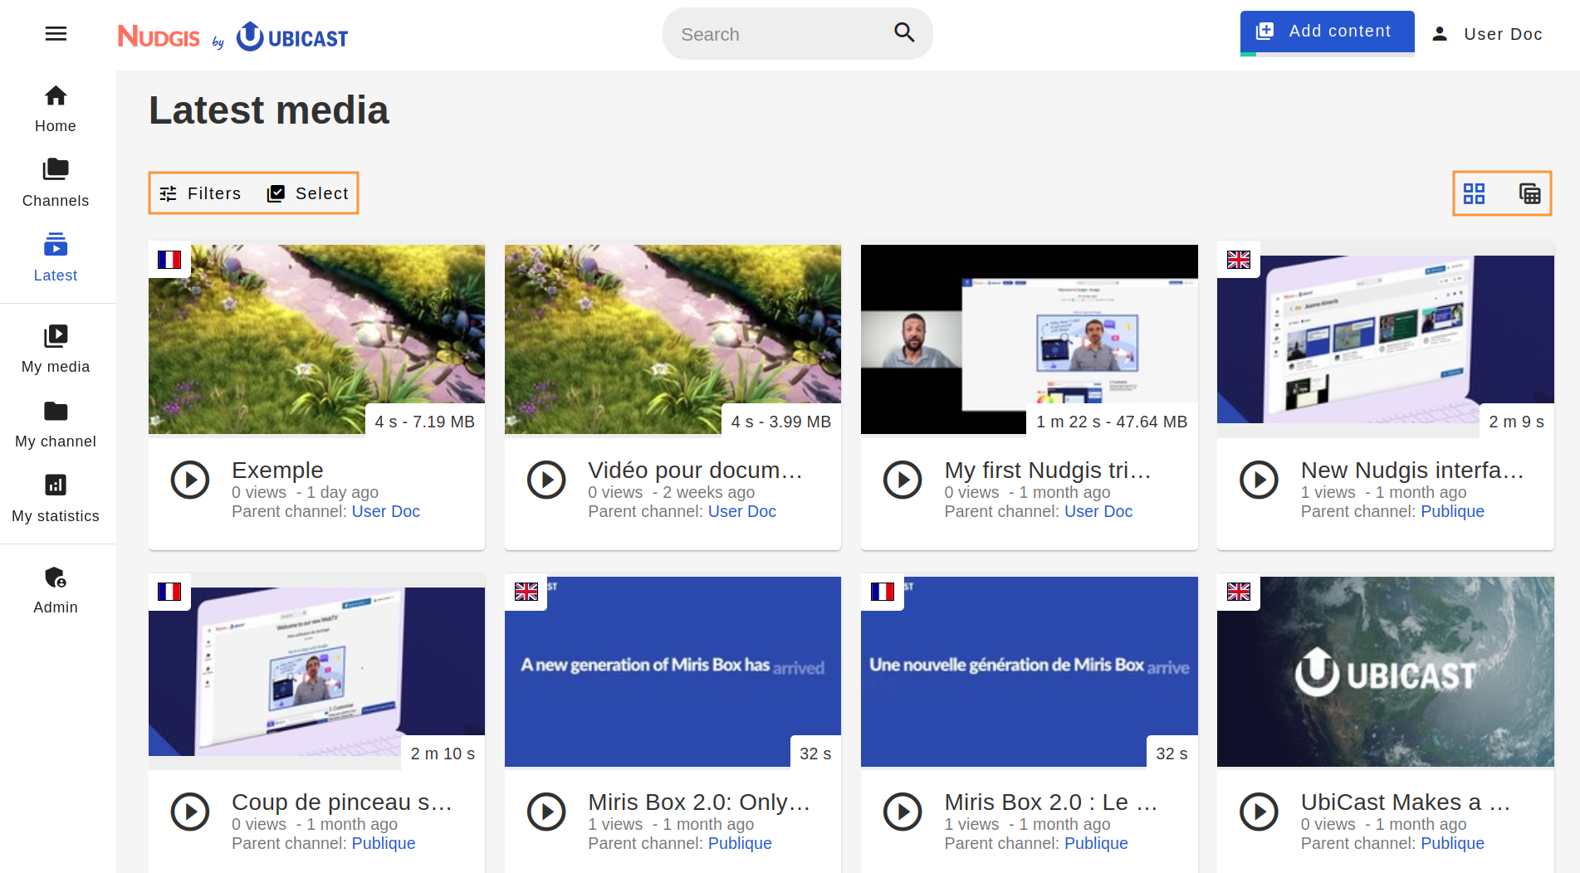Open Admin in sidebar

(x=56, y=590)
